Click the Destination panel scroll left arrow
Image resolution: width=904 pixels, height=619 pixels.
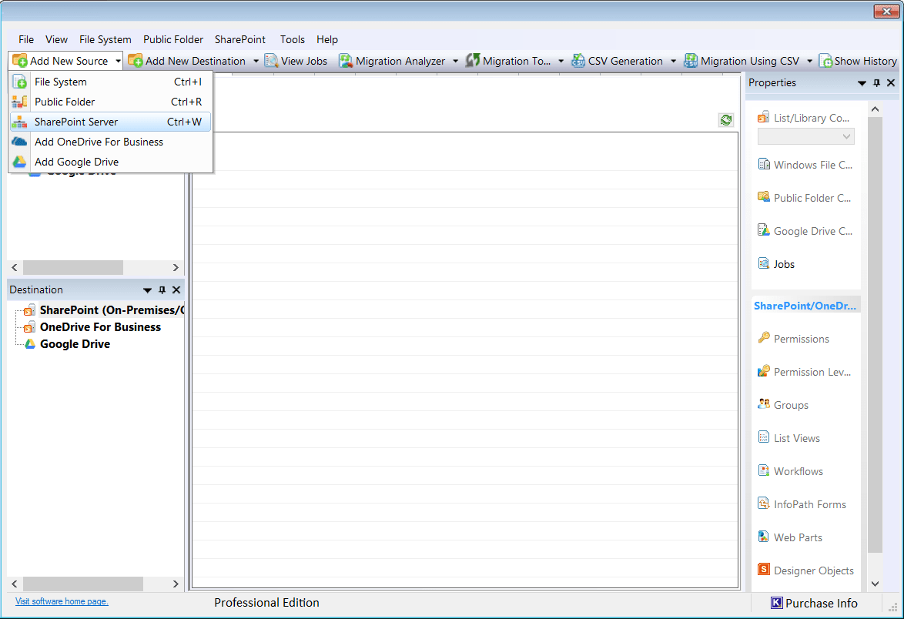point(15,584)
